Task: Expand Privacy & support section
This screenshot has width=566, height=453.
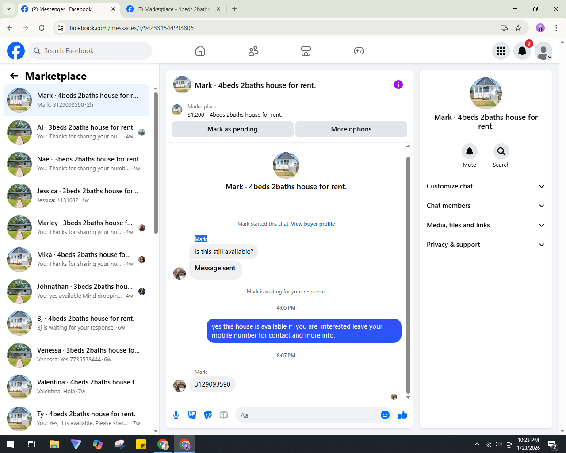Action: tap(486, 245)
